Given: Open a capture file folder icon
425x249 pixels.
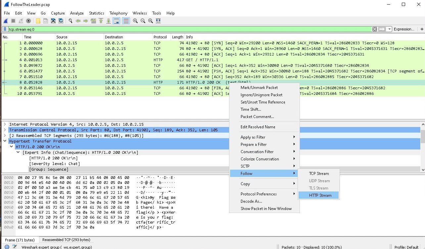Looking at the screenshot, I should [38, 21].
